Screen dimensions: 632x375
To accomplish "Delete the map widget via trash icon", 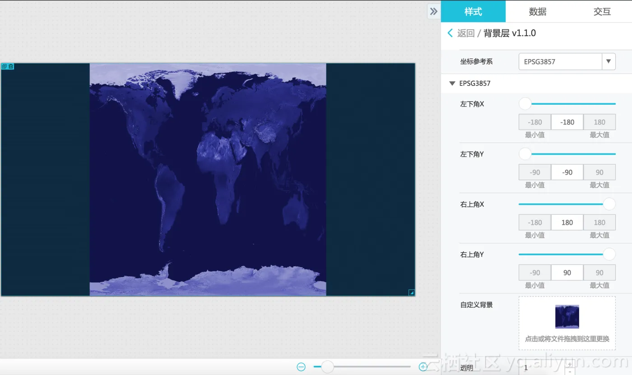I will pos(11,66).
